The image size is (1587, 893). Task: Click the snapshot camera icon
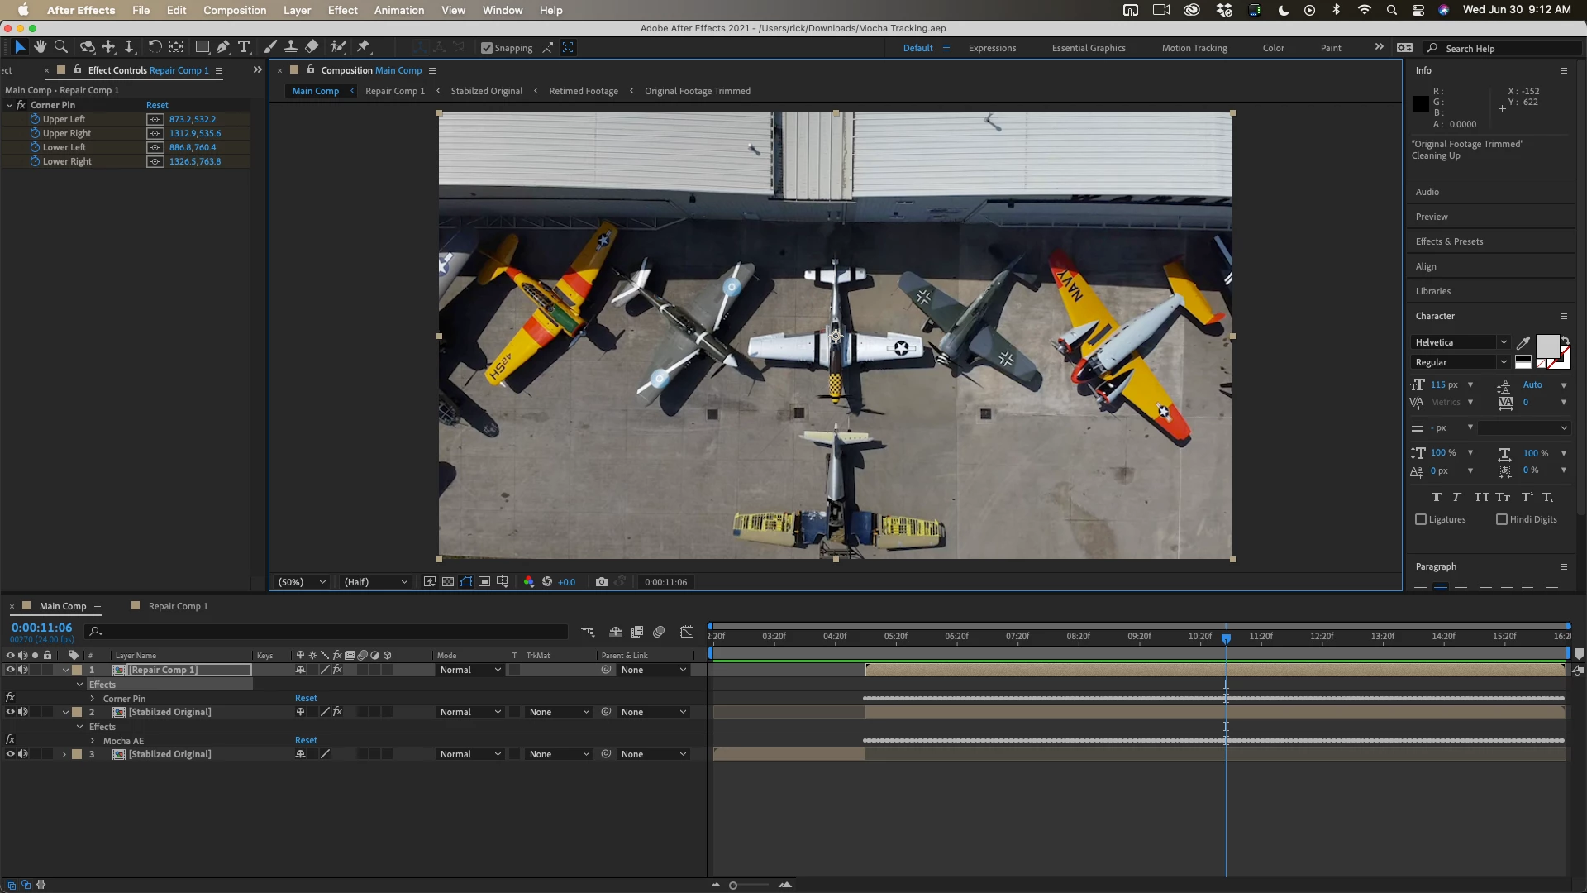tap(602, 582)
